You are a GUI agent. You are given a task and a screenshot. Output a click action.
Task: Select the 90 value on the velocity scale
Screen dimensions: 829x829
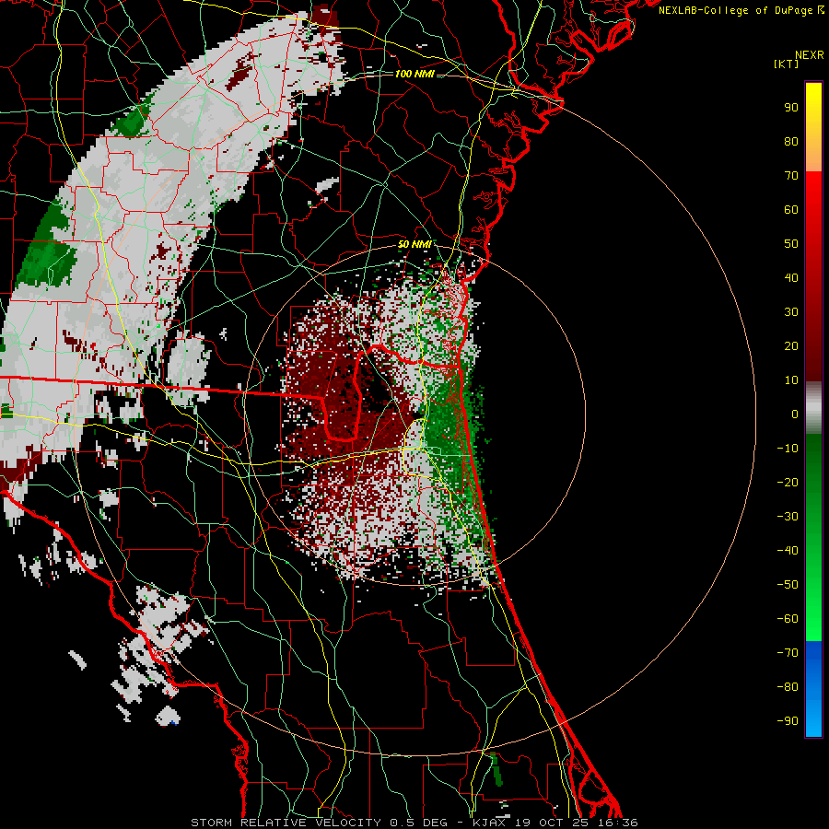791,108
